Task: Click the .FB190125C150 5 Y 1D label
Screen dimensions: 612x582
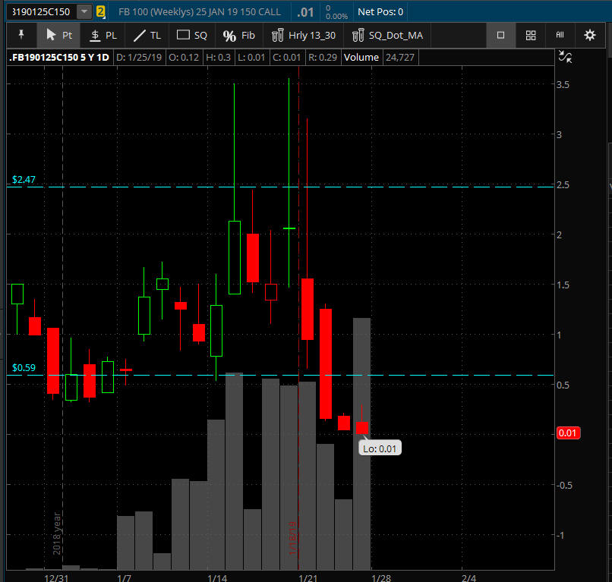Action: pyautogui.click(x=58, y=57)
